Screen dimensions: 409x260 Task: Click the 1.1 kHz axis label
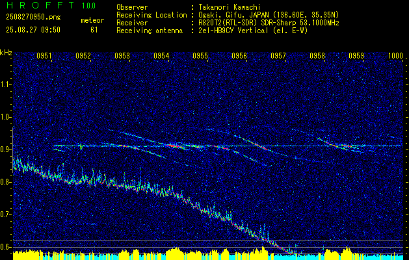[x=6, y=84]
